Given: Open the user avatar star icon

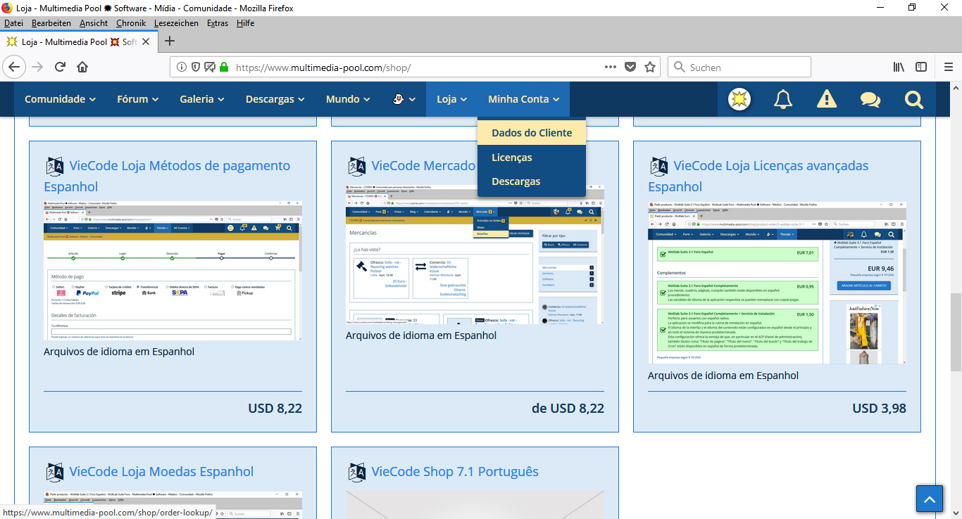Looking at the screenshot, I should [x=739, y=99].
